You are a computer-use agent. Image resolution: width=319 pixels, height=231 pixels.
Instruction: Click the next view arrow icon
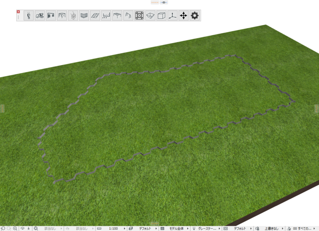(x=68, y=229)
